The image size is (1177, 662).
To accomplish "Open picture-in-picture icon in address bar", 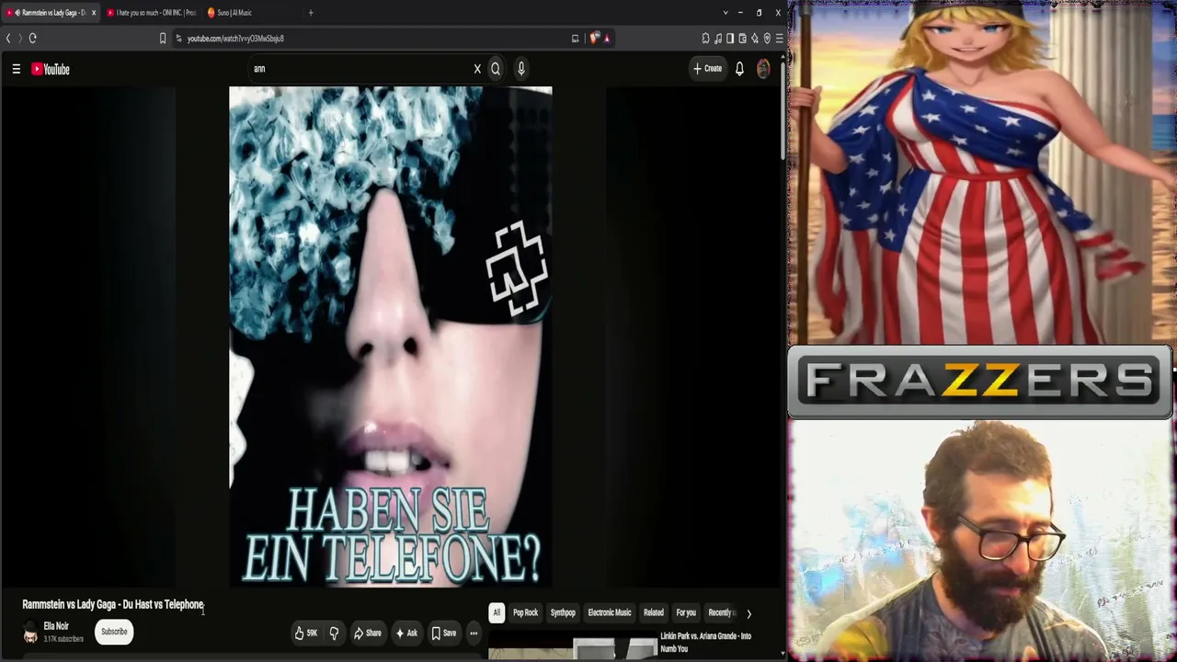I will (576, 38).
